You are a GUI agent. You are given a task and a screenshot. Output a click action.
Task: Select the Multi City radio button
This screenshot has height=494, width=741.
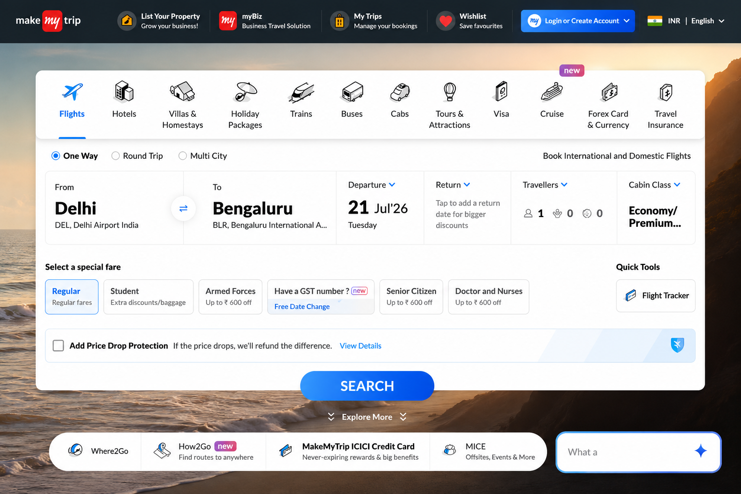(x=182, y=156)
